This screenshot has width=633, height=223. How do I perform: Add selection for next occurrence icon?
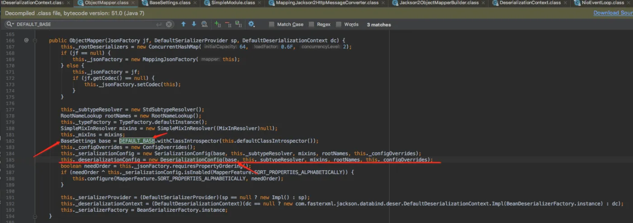point(217,24)
